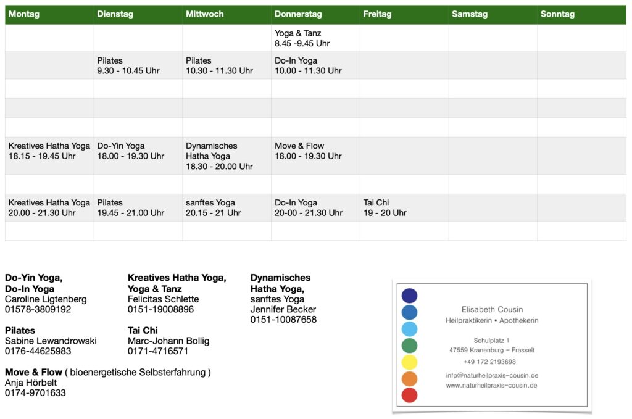Screen dimensions: 632x419
Task: Click the sanftes Yoga 20.15 class cell
Action: [x=213, y=207]
